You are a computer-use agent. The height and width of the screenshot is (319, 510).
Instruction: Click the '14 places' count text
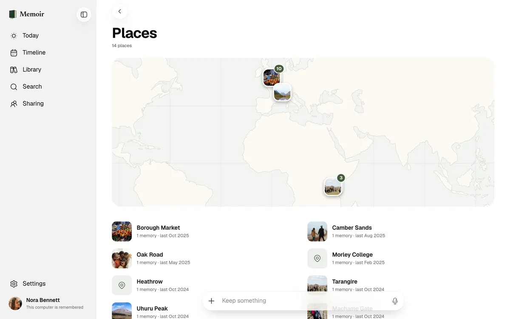coord(122,46)
